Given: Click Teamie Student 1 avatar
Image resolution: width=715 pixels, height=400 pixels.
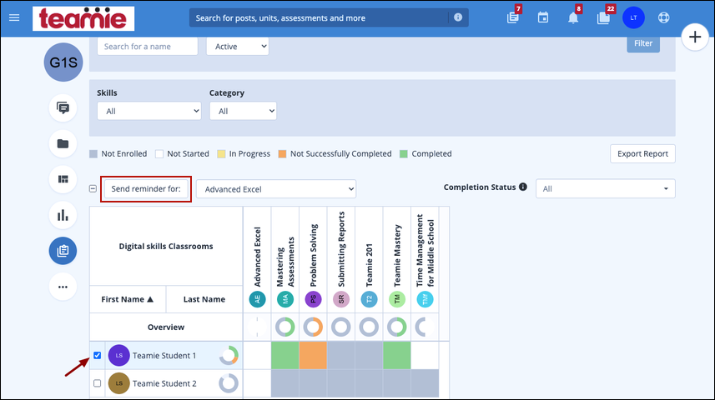Looking at the screenshot, I should (119, 355).
